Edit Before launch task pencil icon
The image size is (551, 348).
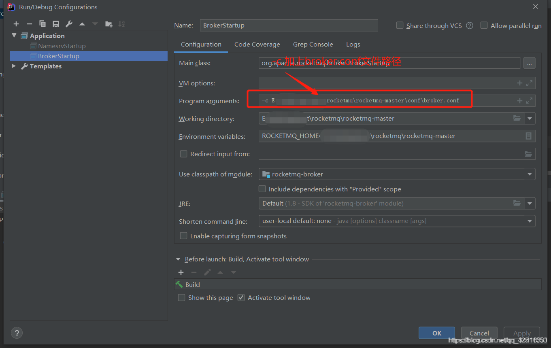tap(207, 272)
